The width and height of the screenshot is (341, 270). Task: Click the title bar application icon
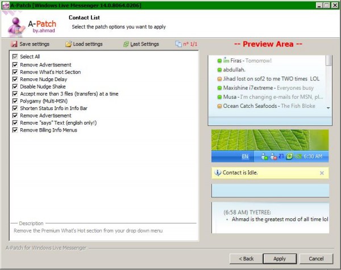click(6, 6)
